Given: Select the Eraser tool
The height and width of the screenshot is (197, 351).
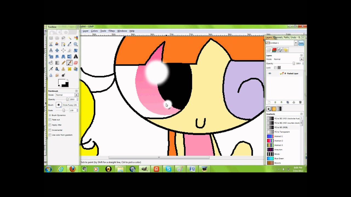Looking at the screenshot, I should [x=76, y=63].
